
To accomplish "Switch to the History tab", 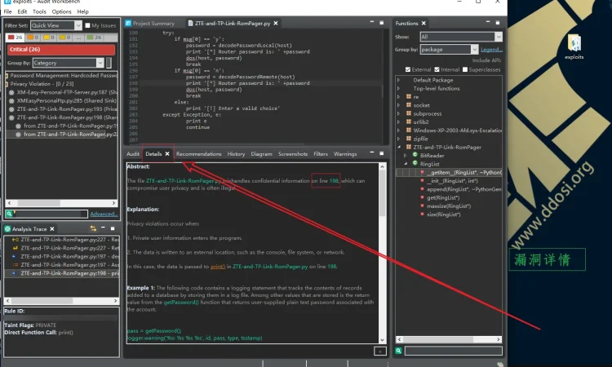I will (236, 154).
